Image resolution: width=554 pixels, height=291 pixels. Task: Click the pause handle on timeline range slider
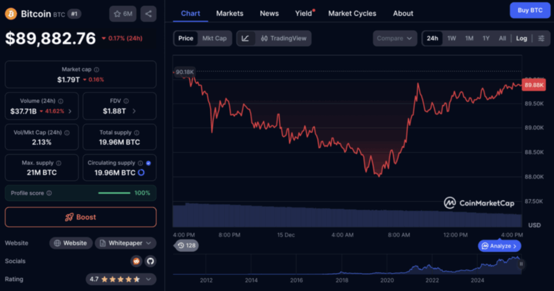point(521,264)
